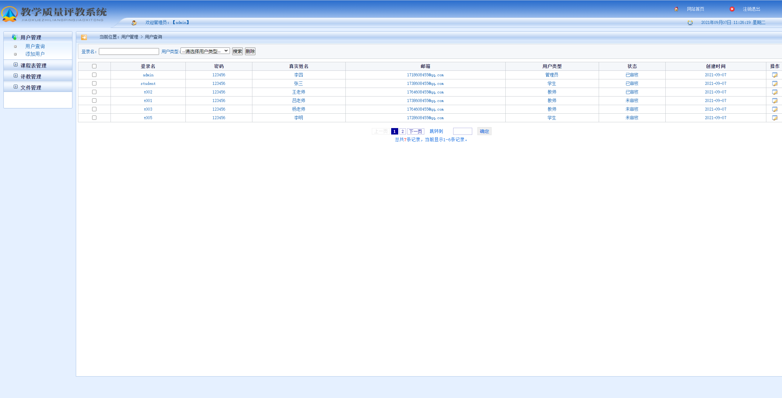Click the 登录名 search input field
This screenshot has height=398, width=782.
[x=129, y=51]
